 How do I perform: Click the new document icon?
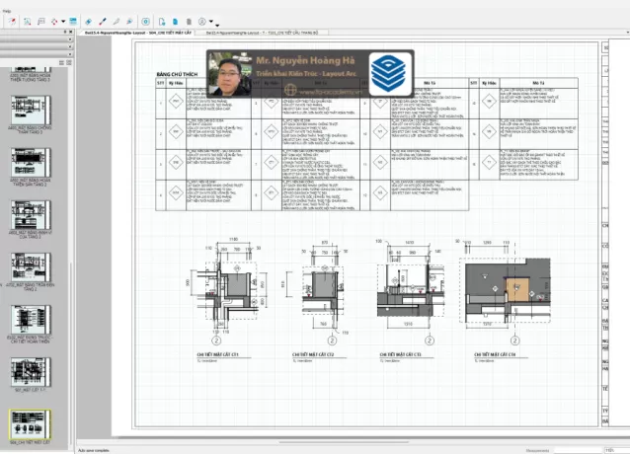coord(162,22)
